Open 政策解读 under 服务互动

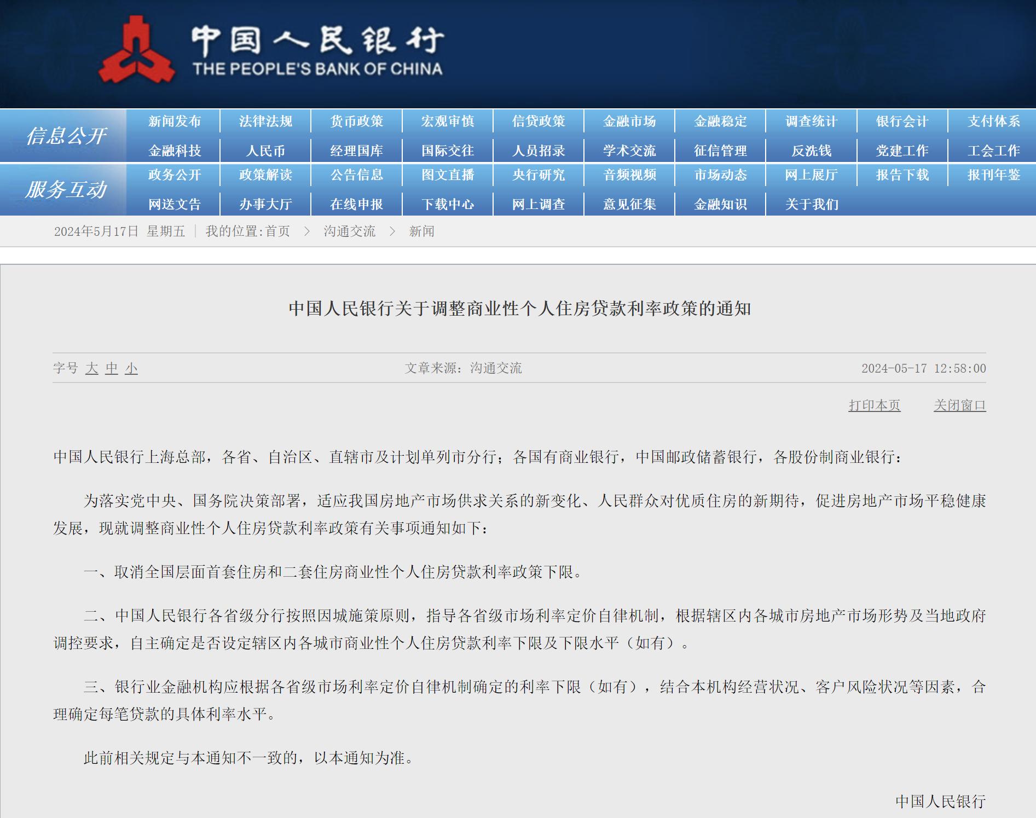(x=265, y=175)
